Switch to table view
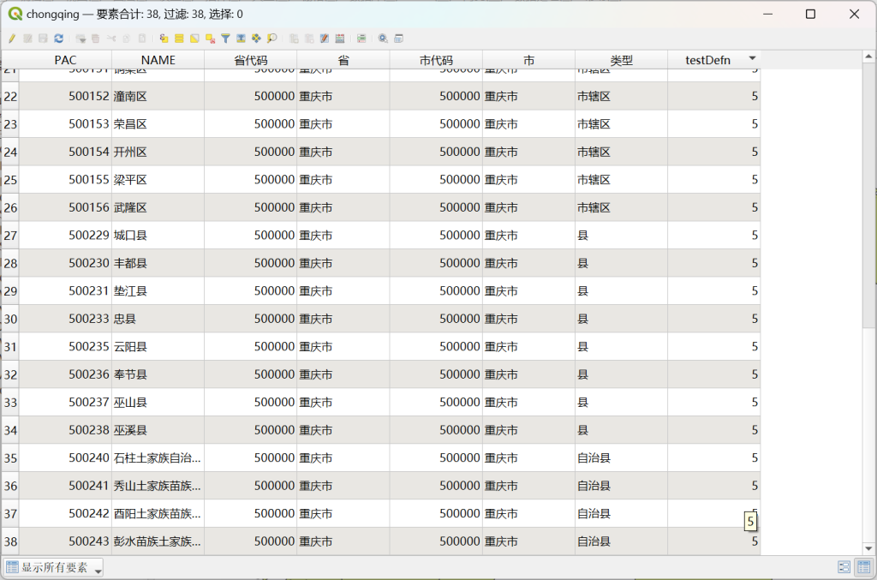 point(864,567)
